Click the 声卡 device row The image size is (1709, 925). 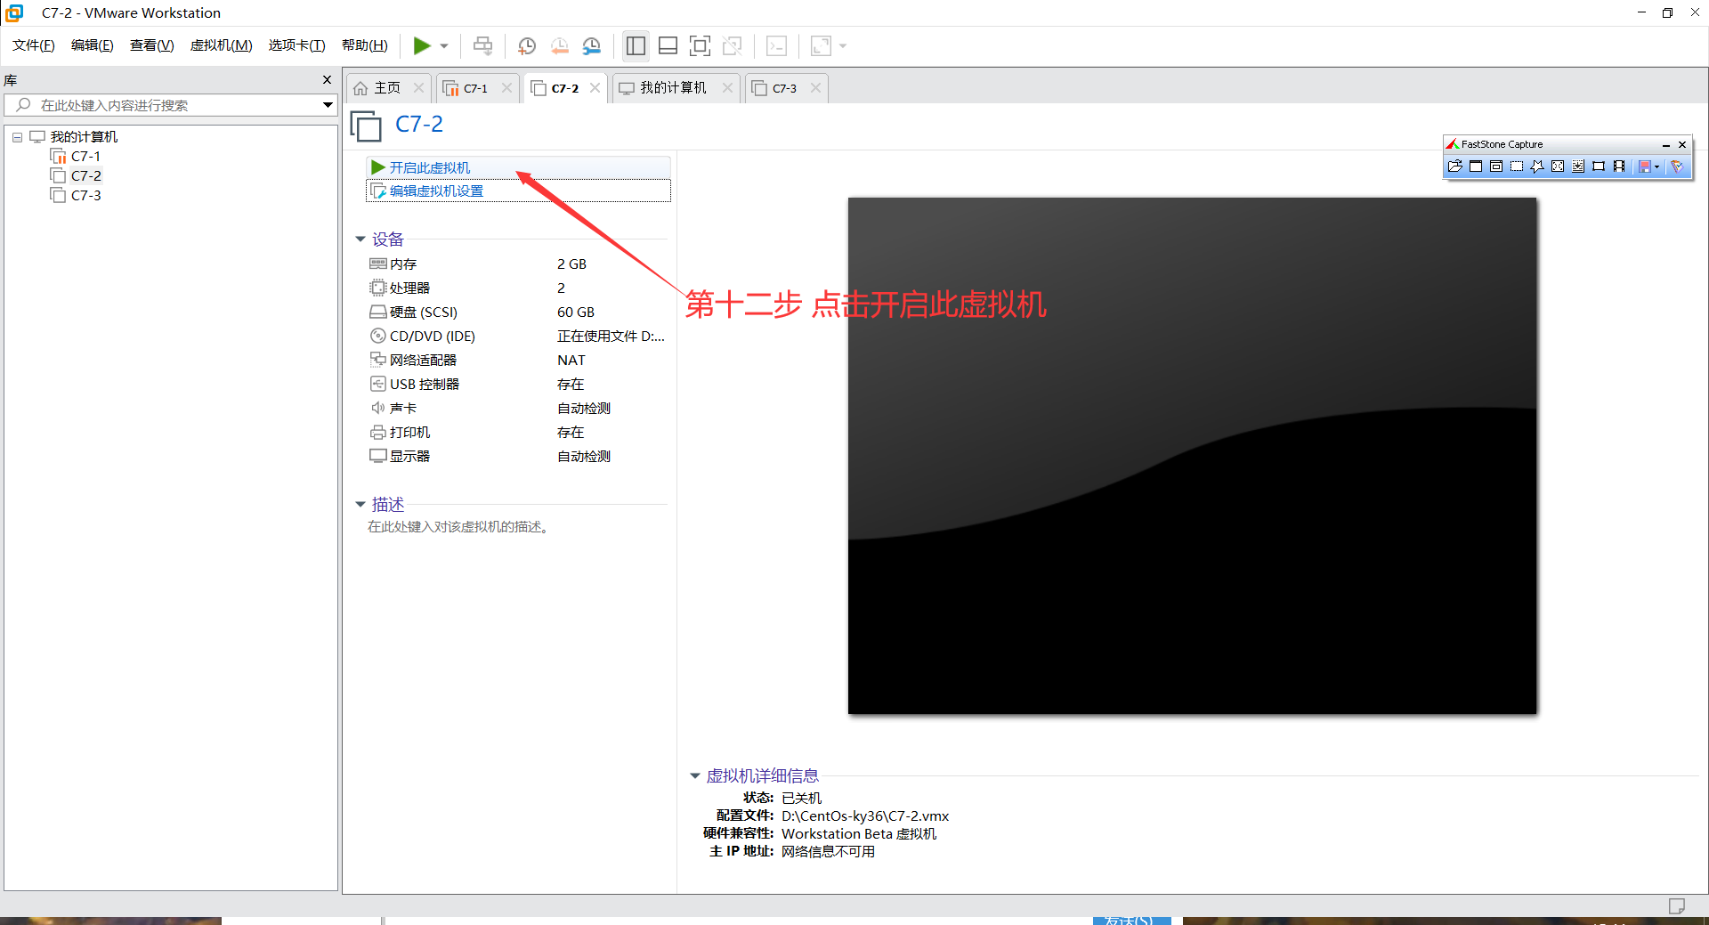tap(517, 409)
